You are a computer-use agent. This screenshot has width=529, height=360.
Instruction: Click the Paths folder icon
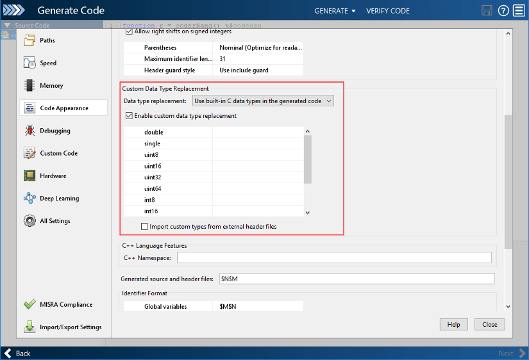(29, 40)
